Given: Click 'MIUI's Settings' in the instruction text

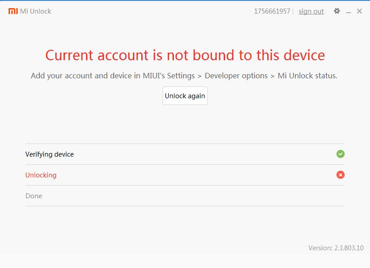Looking at the screenshot, I should tap(168, 76).
